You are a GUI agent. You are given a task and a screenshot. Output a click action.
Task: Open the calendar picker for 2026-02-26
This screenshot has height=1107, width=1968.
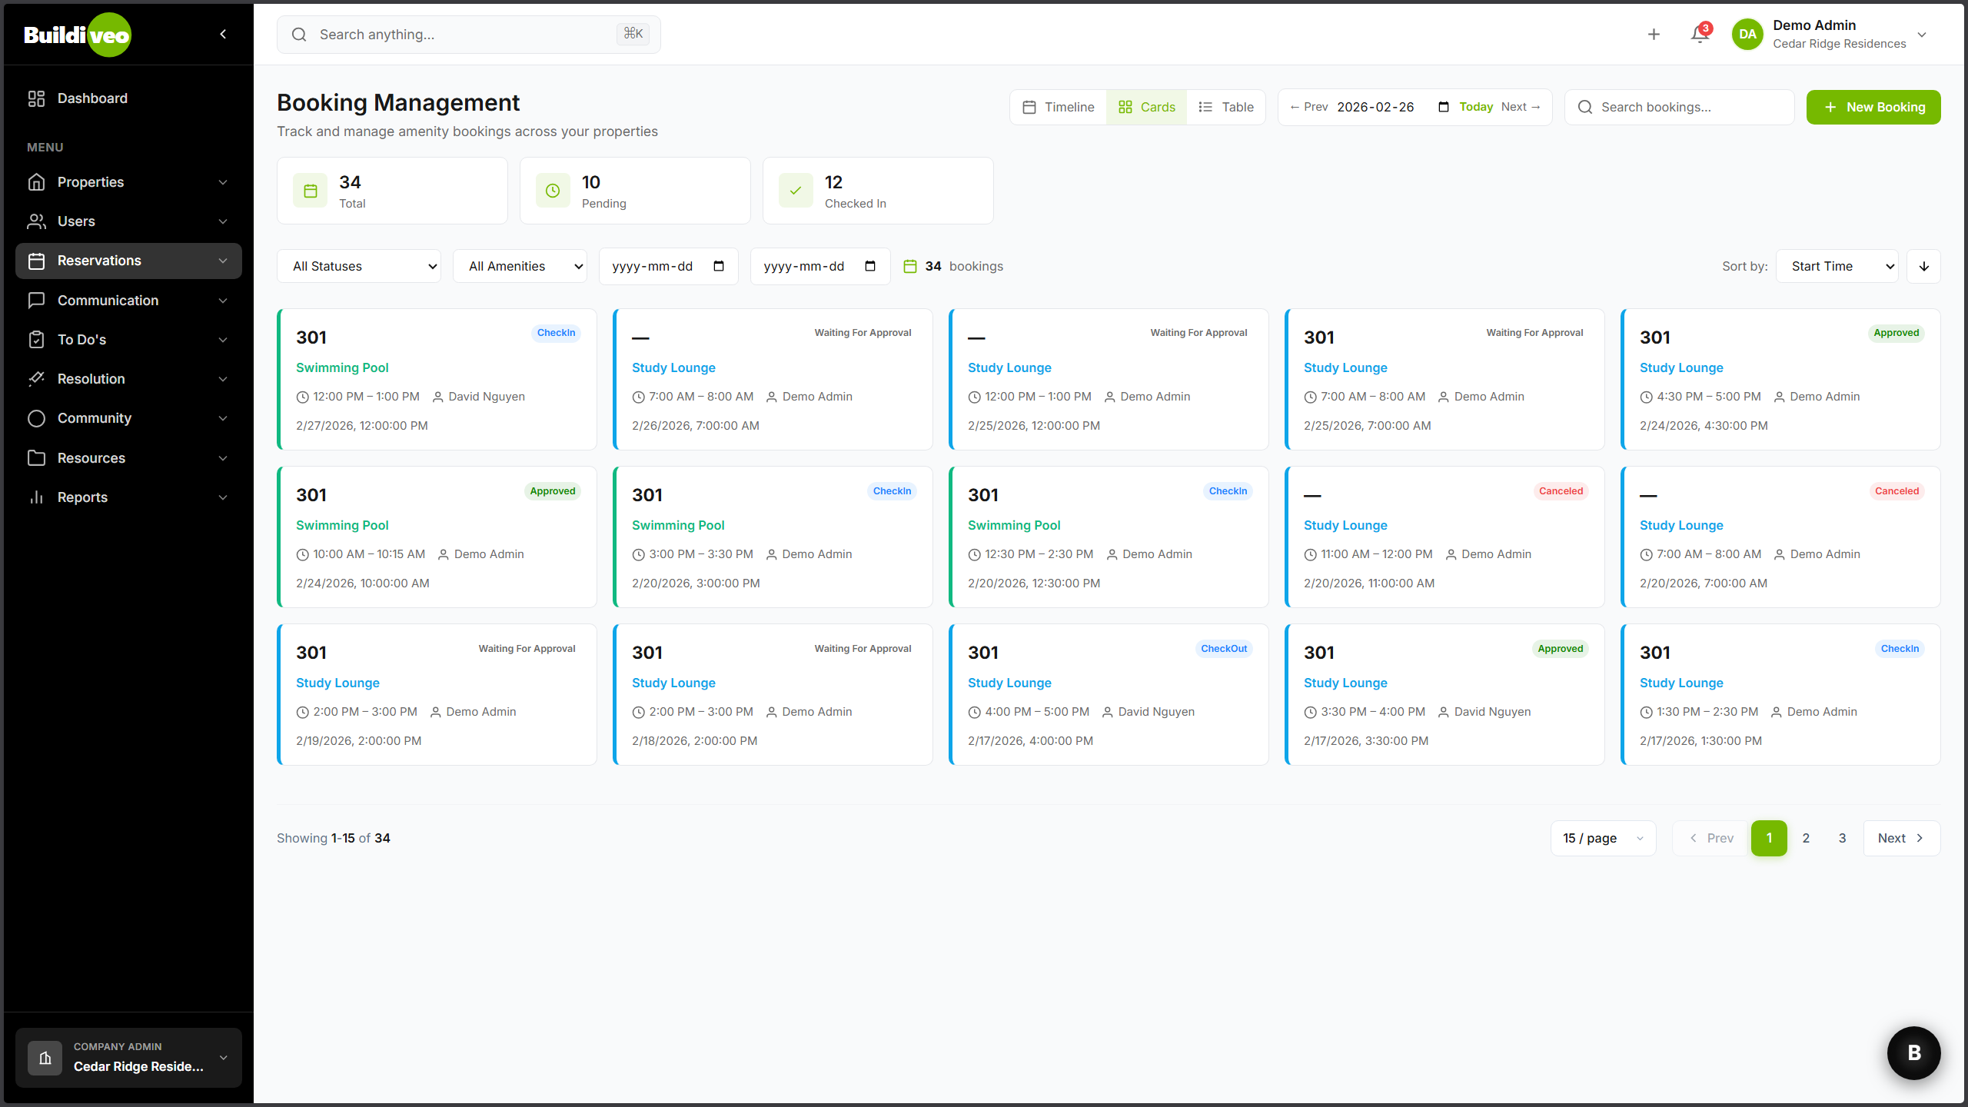pyautogui.click(x=1443, y=107)
